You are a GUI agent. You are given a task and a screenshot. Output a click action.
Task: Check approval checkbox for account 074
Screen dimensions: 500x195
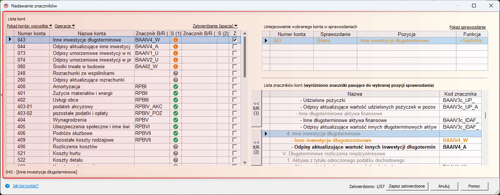[235, 60]
